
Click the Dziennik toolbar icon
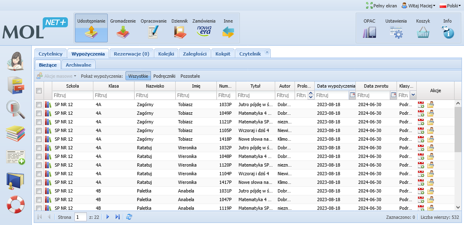(179, 32)
